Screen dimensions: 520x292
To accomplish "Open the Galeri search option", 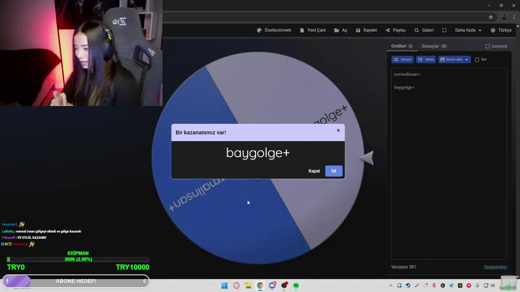I will (x=424, y=30).
